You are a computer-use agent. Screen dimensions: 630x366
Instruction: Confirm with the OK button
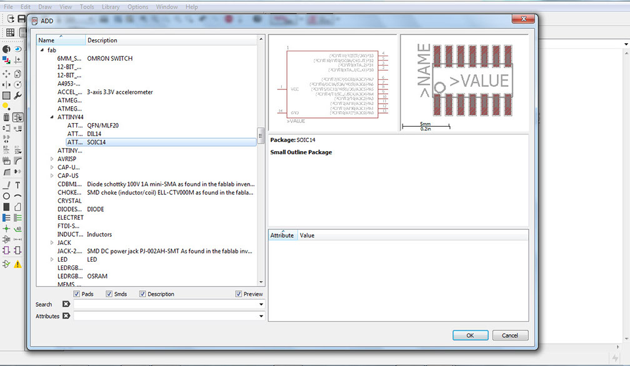tap(471, 335)
